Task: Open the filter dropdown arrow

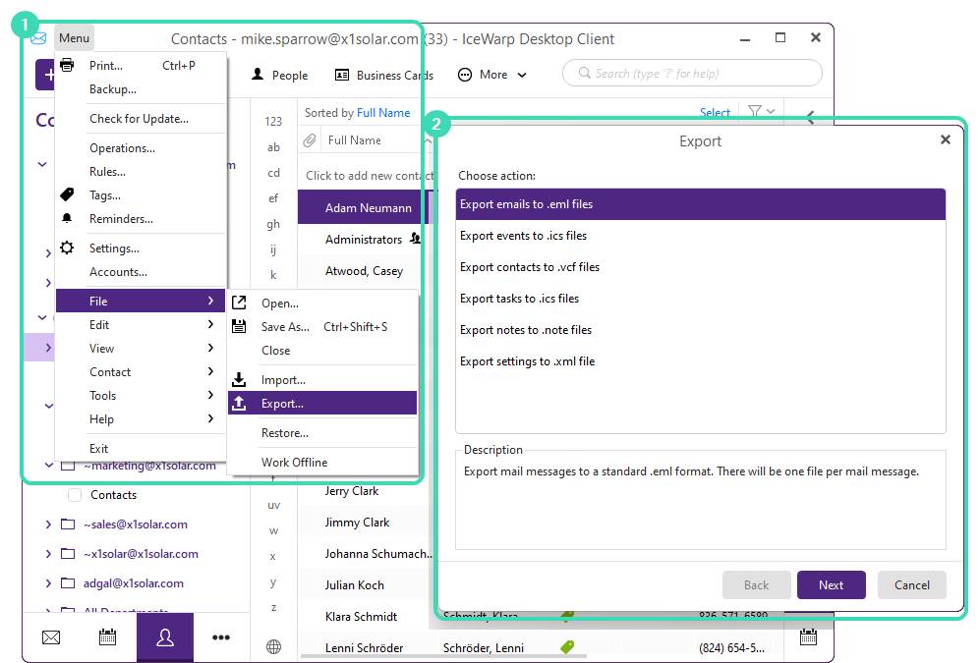Action: [771, 111]
